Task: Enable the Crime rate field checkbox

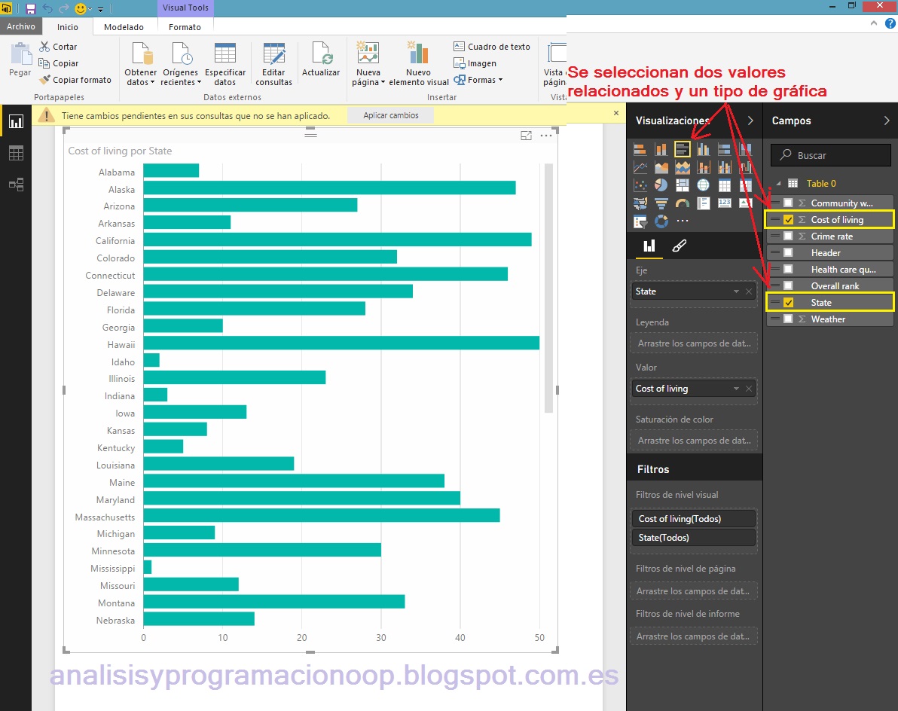Action: click(x=787, y=236)
